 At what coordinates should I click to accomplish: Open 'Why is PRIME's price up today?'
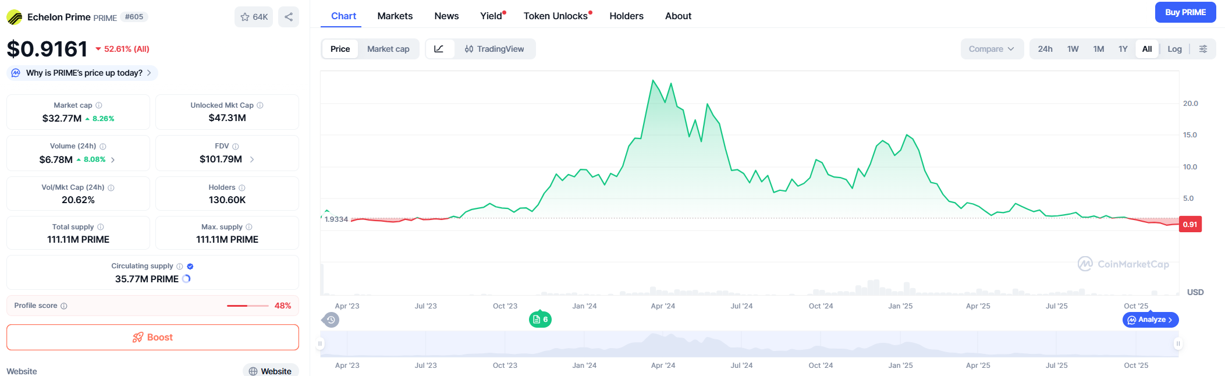click(81, 73)
